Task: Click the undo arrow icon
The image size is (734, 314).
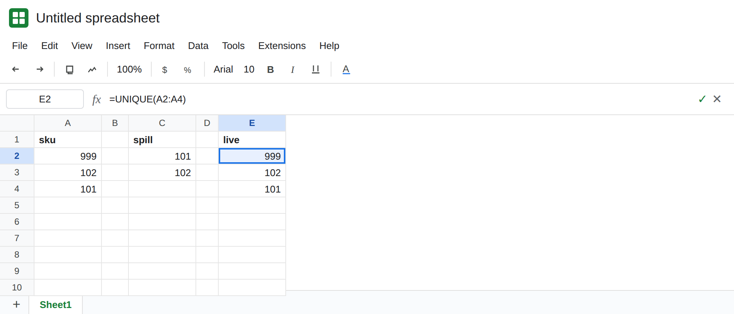Action: (15, 69)
